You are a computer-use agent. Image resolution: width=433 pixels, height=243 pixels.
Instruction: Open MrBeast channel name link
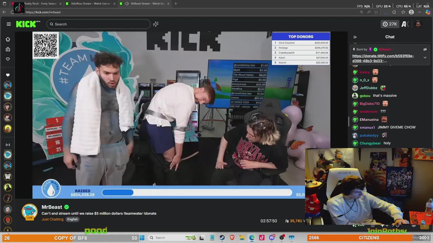coord(52,207)
